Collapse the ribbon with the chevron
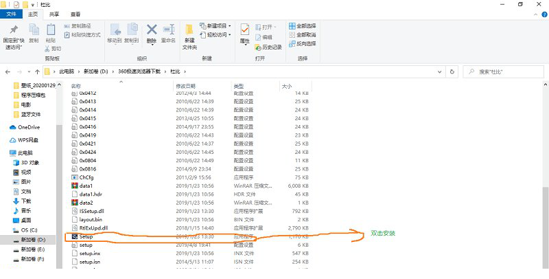Image resolution: width=549 pixels, height=279 pixels. [536, 14]
